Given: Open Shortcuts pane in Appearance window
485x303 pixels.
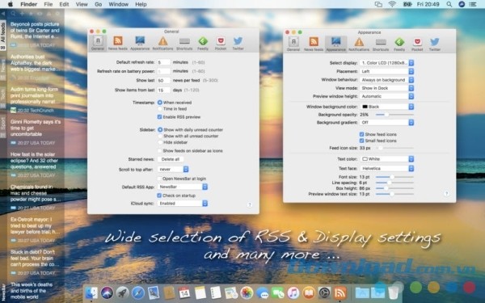Looking at the screenshot, I should click(381, 44).
